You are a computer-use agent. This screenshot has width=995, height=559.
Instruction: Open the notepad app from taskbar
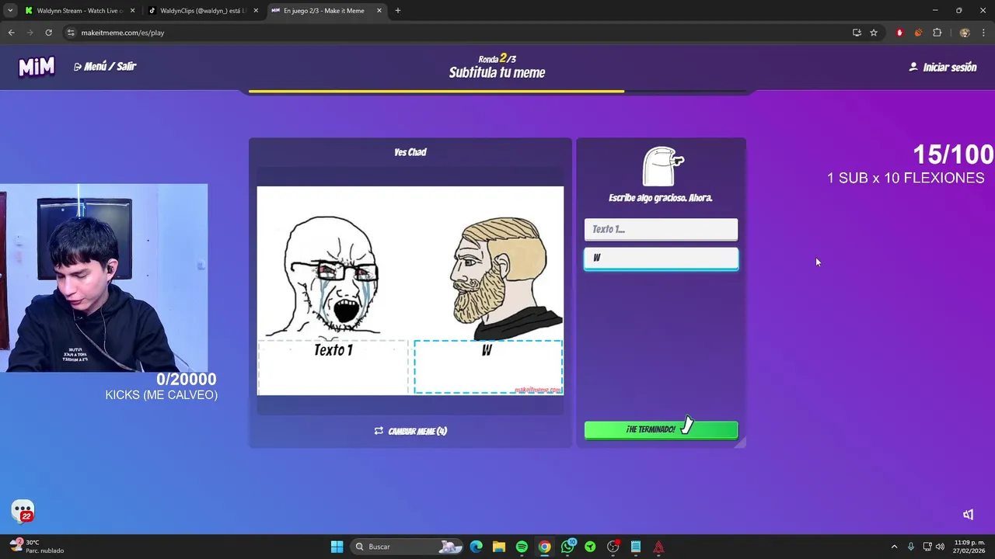point(636,547)
